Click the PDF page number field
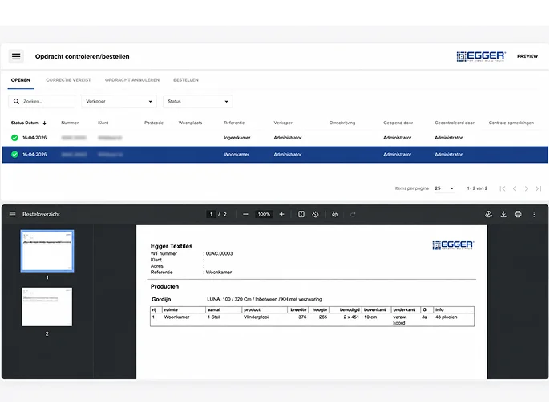 click(x=211, y=214)
